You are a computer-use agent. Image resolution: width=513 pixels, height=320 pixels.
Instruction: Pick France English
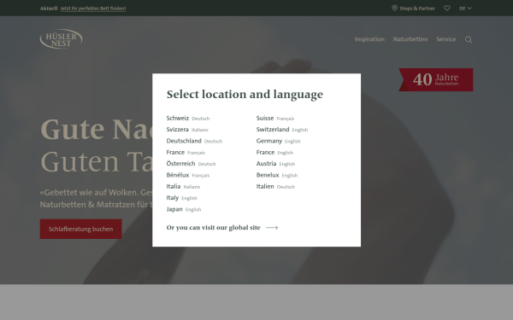click(274, 153)
